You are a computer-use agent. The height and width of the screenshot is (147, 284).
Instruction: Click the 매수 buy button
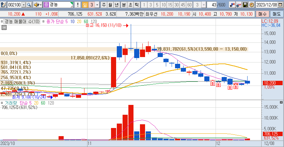coord(263,14)
